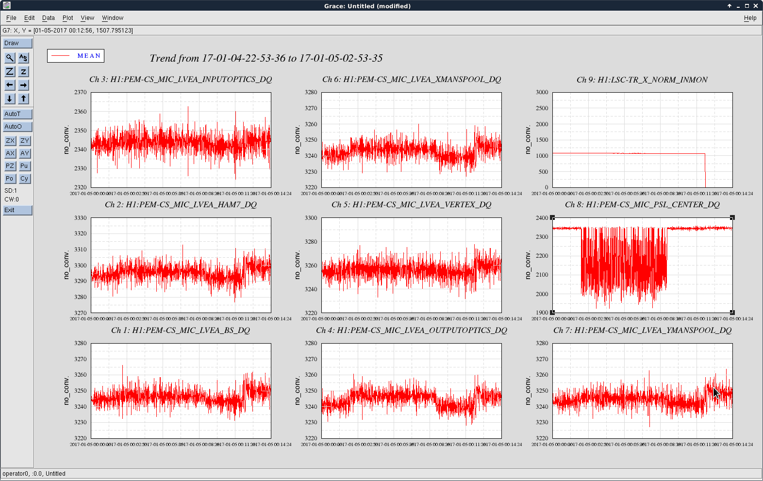This screenshot has width=763, height=481.
Task: Click the G7 X, Y coordinate readout
Action: pos(68,30)
